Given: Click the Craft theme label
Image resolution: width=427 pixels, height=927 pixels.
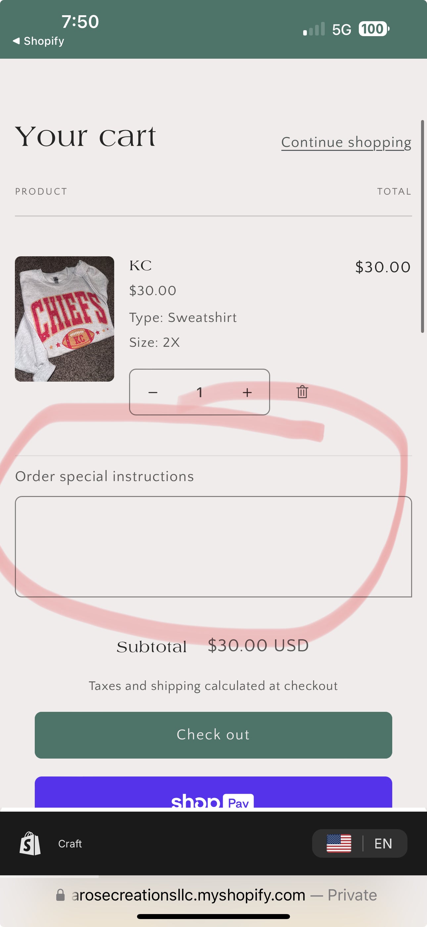Looking at the screenshot, I should tap(70, 843).
